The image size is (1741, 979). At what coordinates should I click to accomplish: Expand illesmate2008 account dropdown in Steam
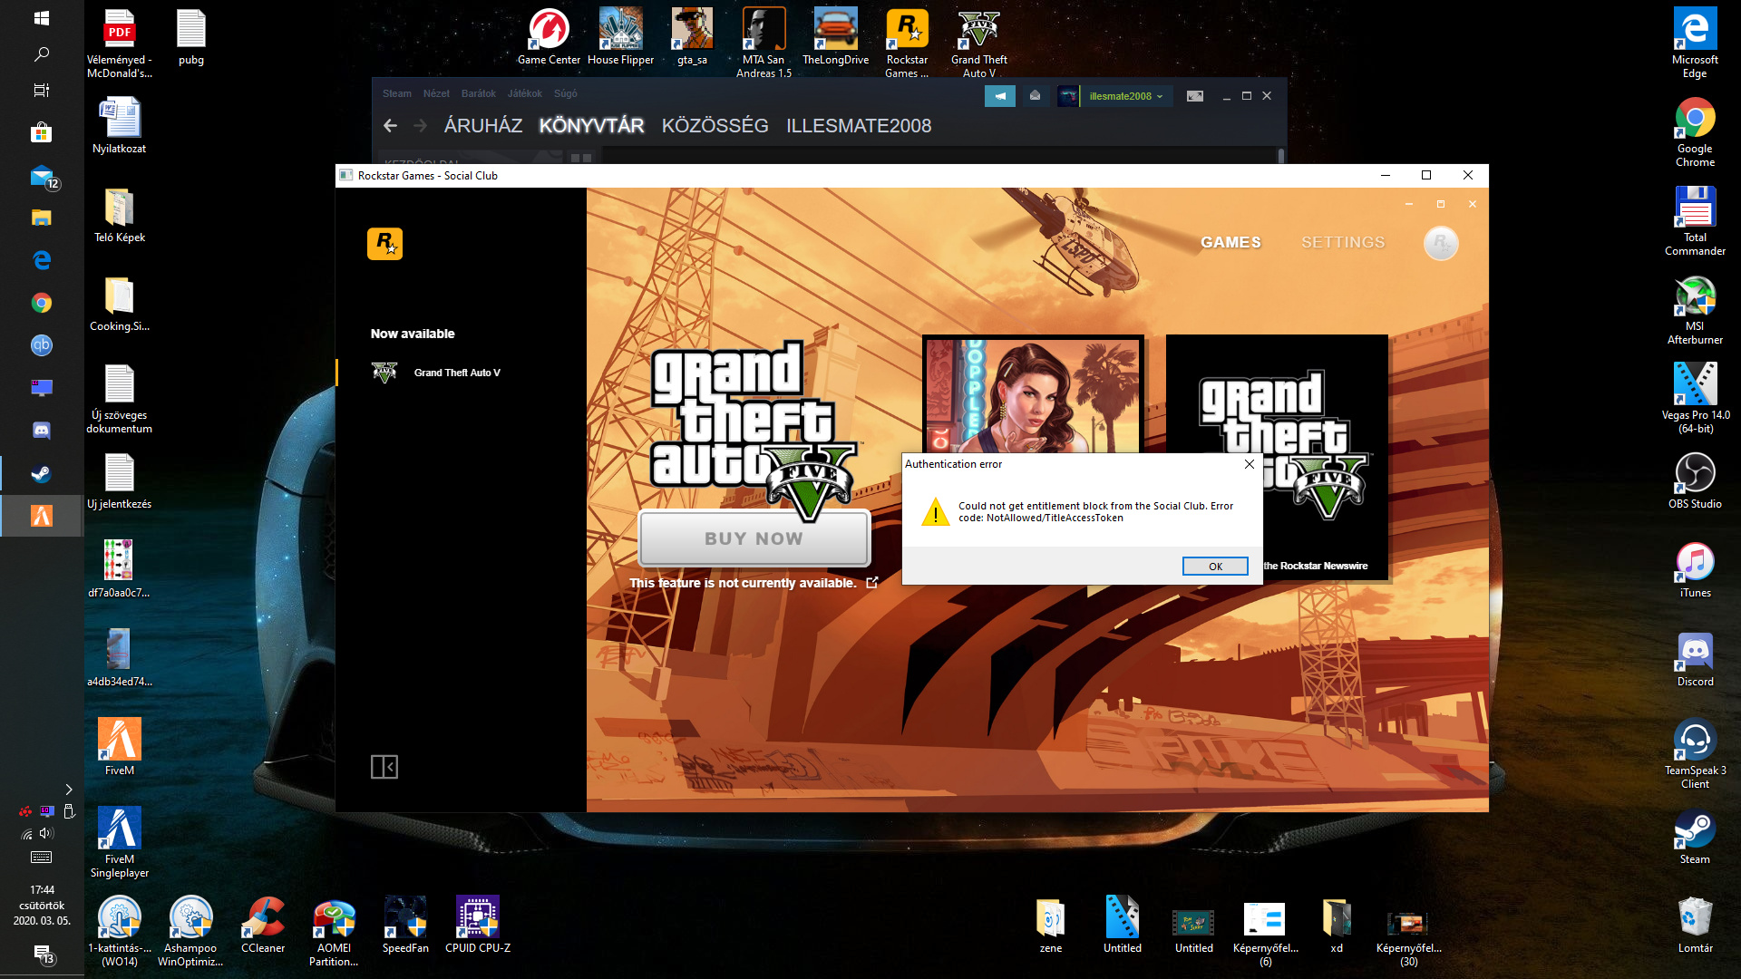pyautogui.click(x=1125, y=96)
